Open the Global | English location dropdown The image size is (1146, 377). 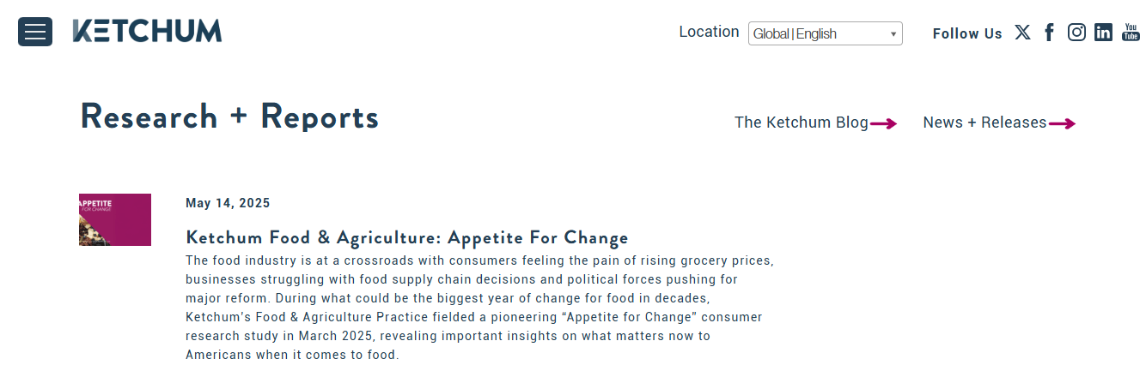point(825,33)
